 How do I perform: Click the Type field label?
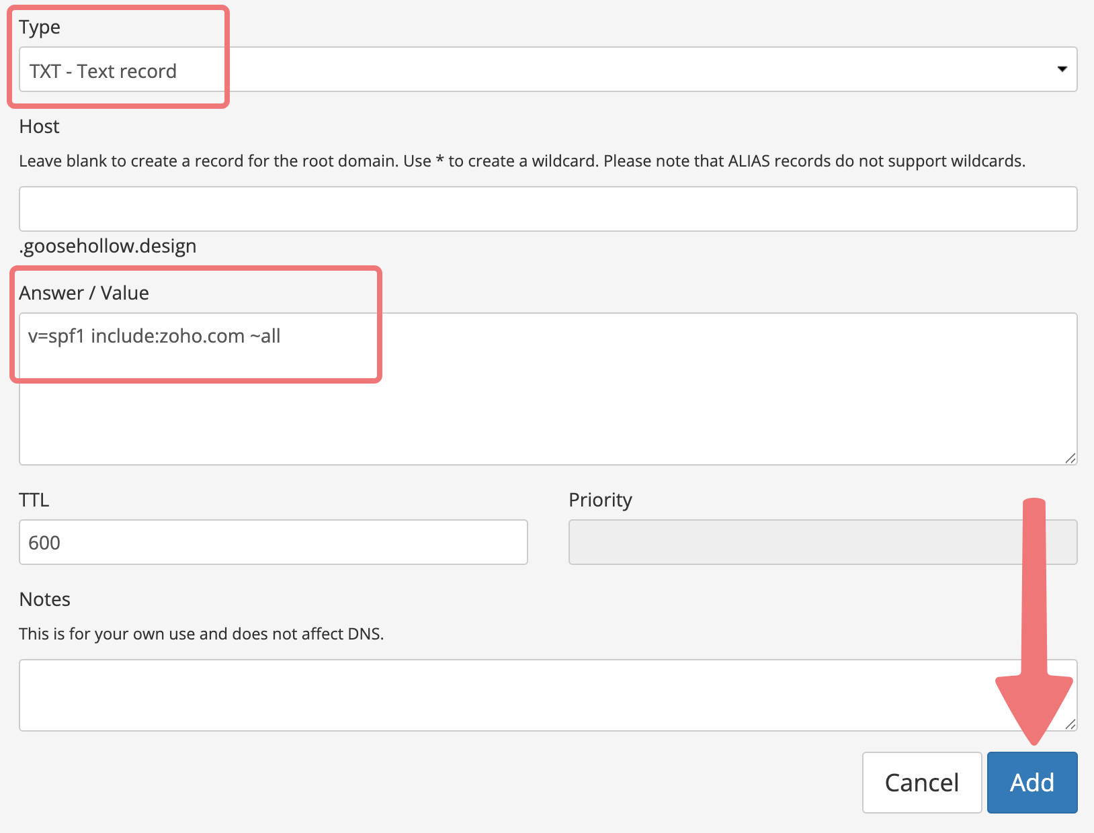pos(40,28)
